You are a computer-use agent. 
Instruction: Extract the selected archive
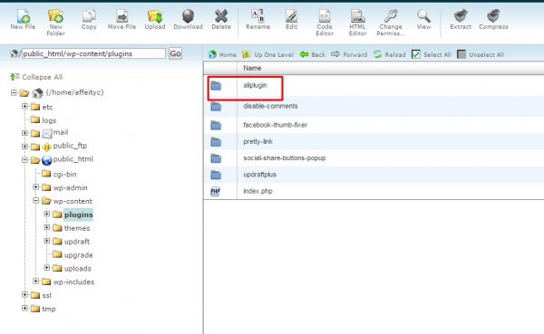pos(461,19)
